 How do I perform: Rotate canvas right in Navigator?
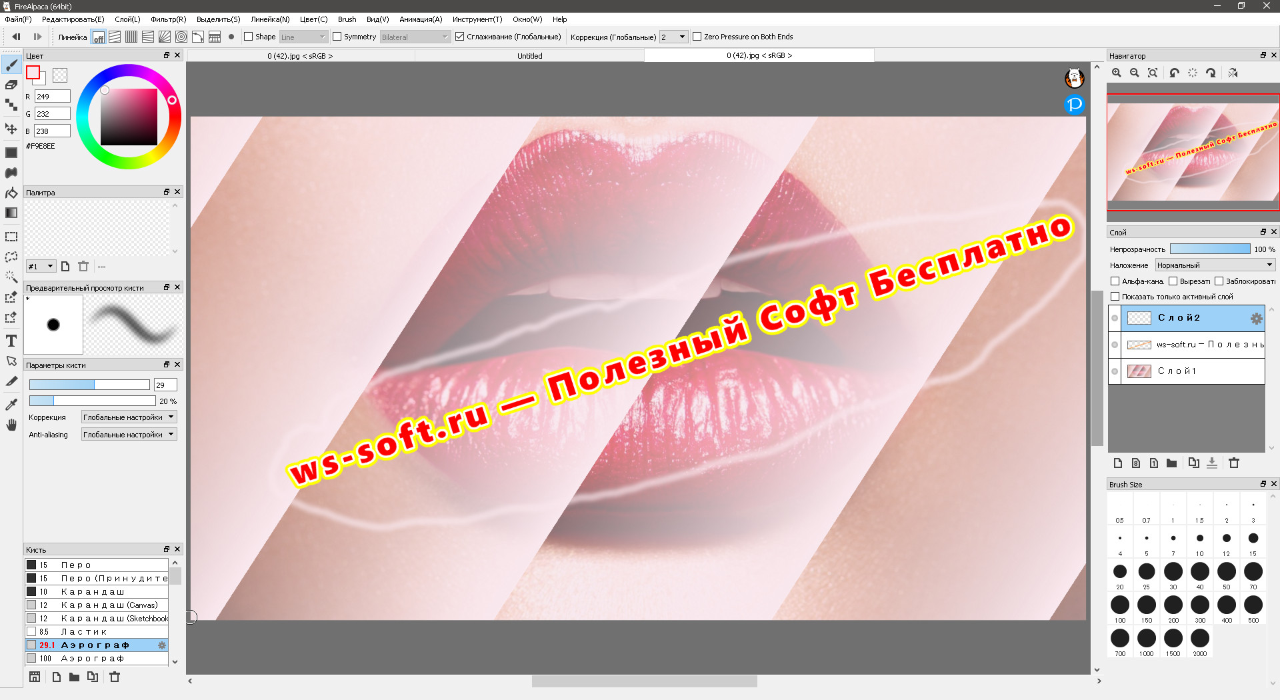click(x=1211, y=73)
